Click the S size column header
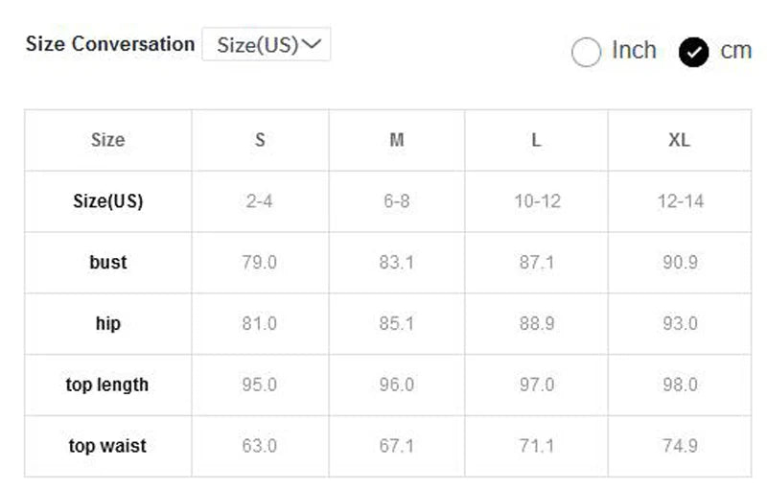Screen dimensions: 767x491 [260, 140]
